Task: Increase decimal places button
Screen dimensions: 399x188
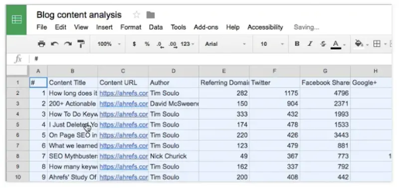Action: pyautogui.click(x=173, y=44)
